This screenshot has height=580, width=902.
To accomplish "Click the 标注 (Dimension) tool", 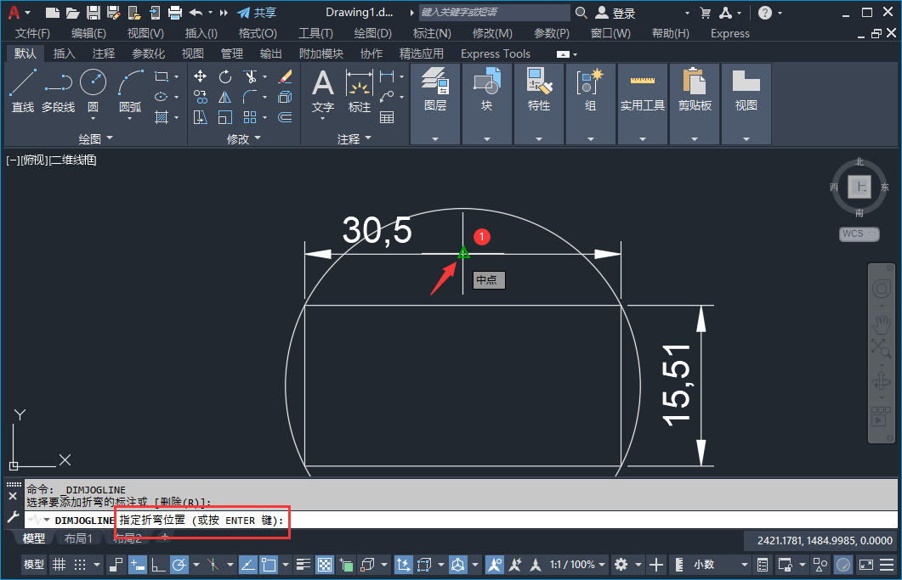I will [360, 92].
